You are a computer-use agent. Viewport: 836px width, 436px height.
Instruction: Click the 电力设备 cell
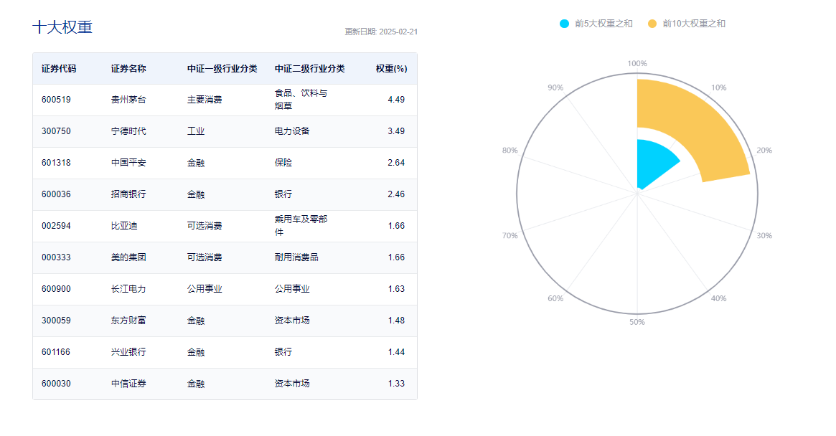coord(292,131)
